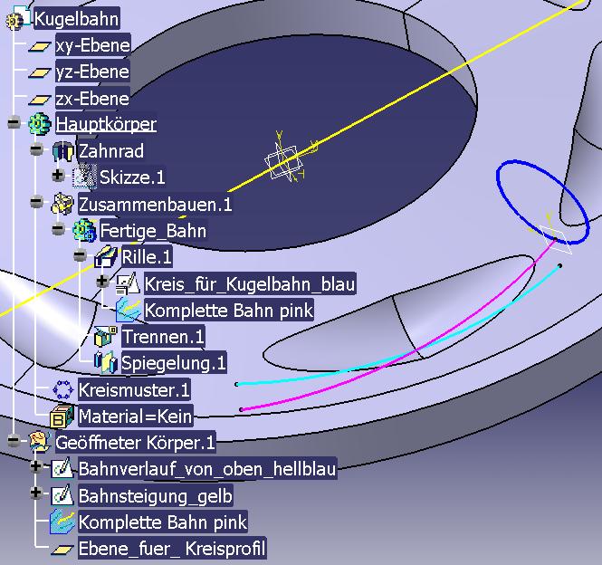This screenshot has width=602, height=565.
Task: Click the Kreis_für_Kugelbahn_blau sketch icon
Action: [x=128, y=284]
